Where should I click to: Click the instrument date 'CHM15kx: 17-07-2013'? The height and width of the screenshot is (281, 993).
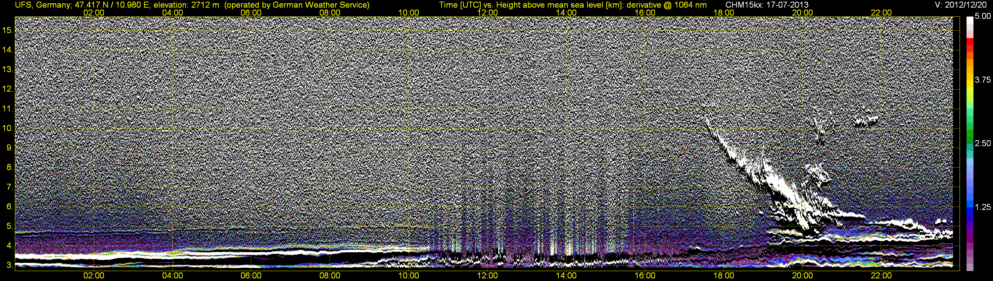pyautogui.click(x=768, y=5)
